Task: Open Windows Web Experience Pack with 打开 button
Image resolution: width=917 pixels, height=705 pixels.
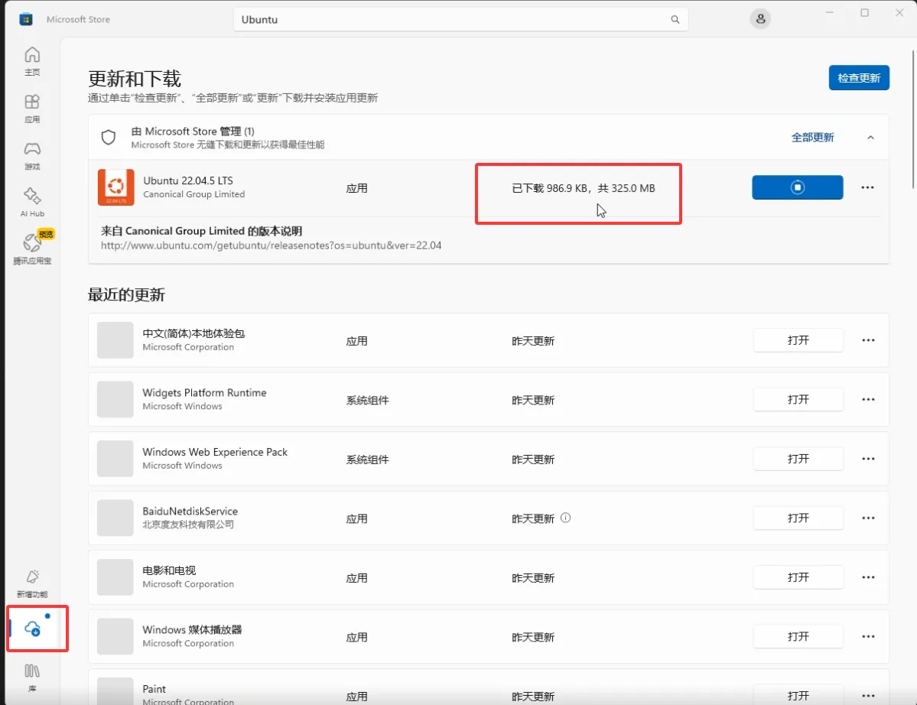Action: (x=798, y=459)
